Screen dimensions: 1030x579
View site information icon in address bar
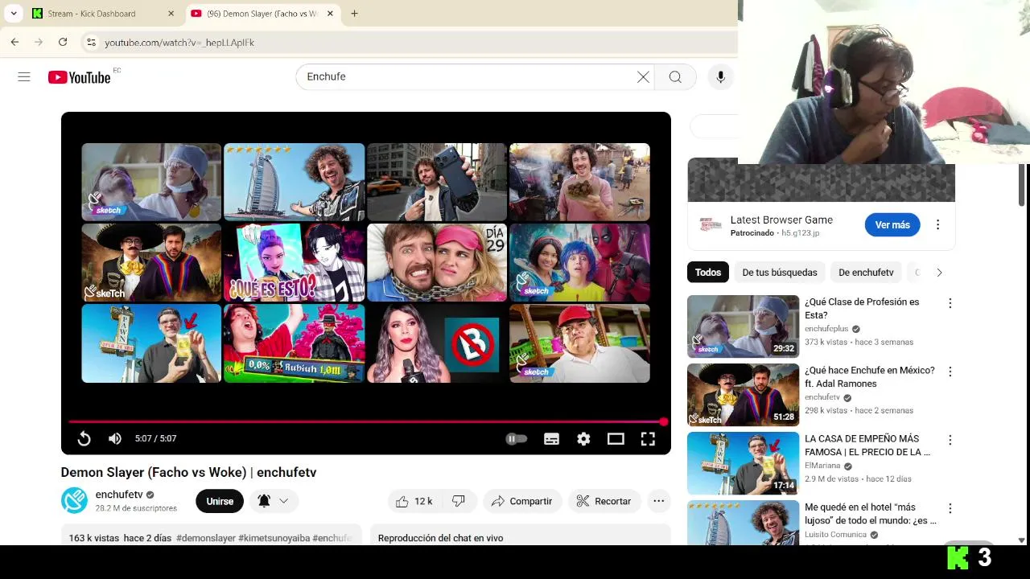91,42
